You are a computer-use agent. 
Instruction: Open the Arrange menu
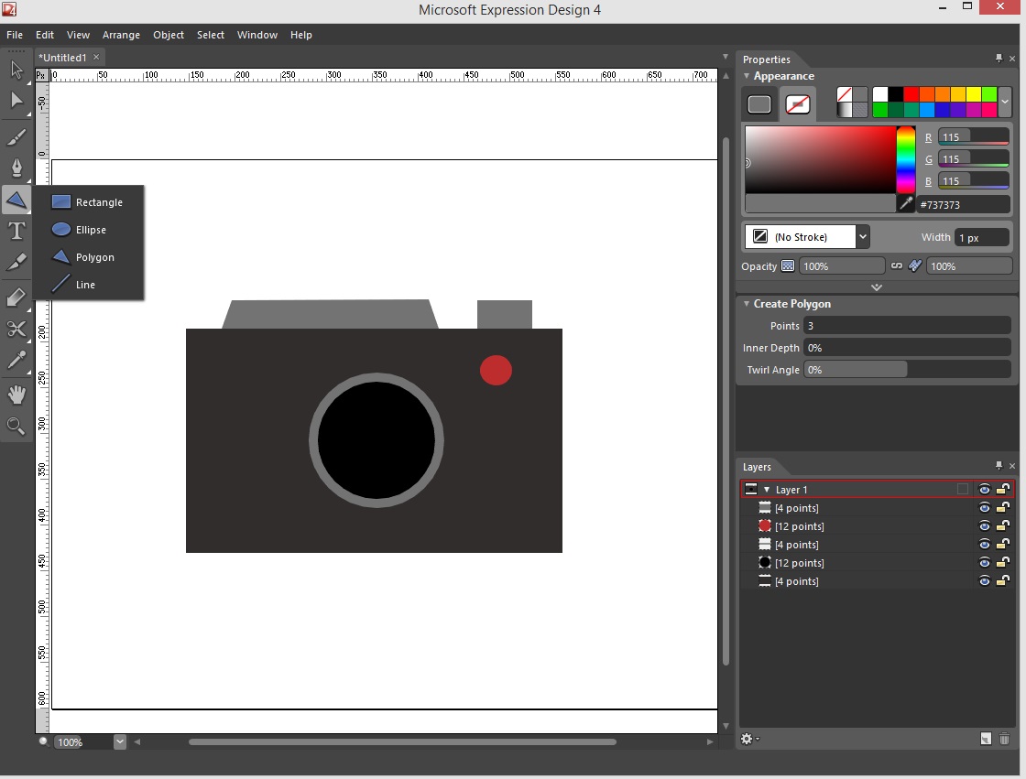121,35
